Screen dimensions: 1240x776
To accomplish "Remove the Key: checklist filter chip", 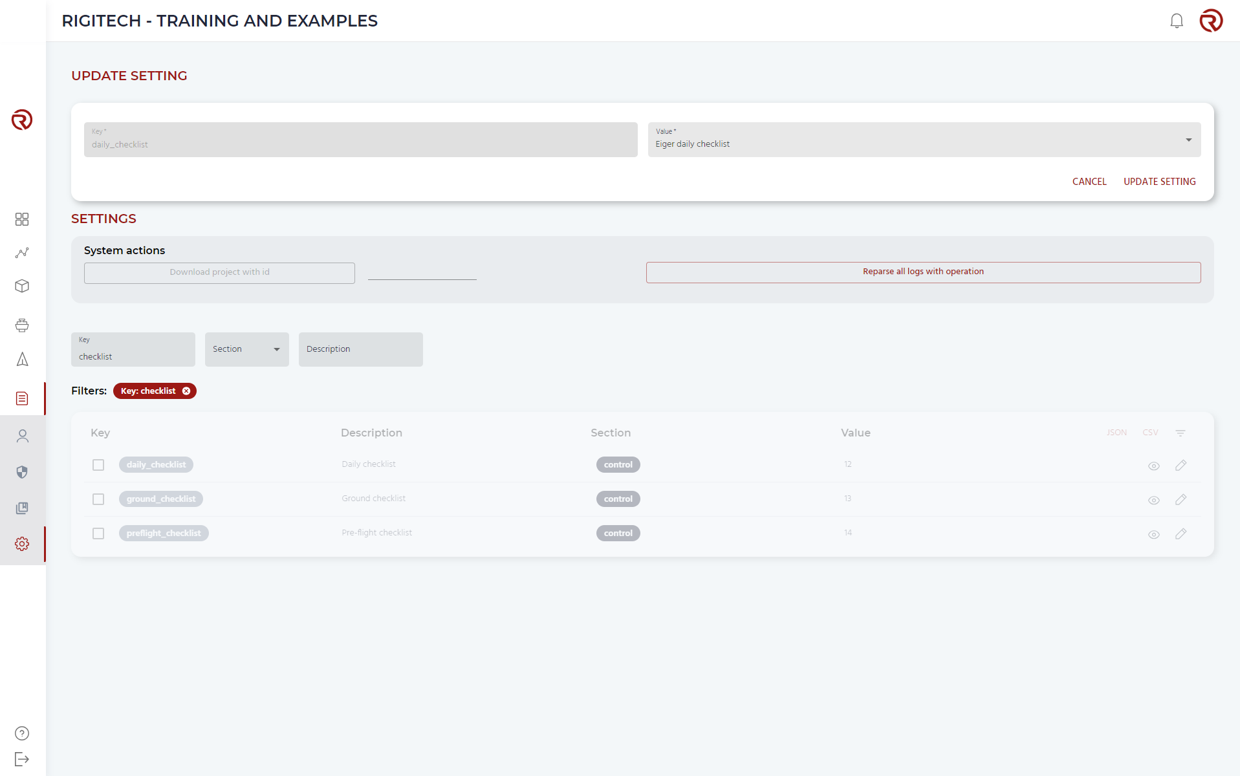I will 186,391.
